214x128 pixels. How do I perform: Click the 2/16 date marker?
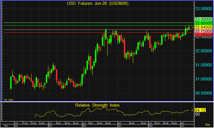68,123
